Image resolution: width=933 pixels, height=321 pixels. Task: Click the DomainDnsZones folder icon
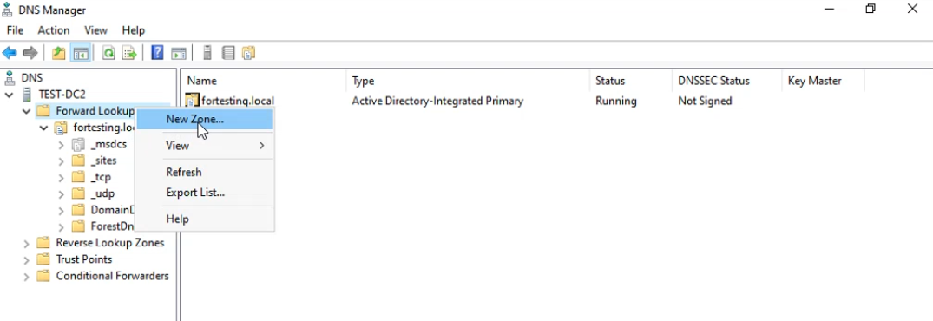[x=78, y=210]
